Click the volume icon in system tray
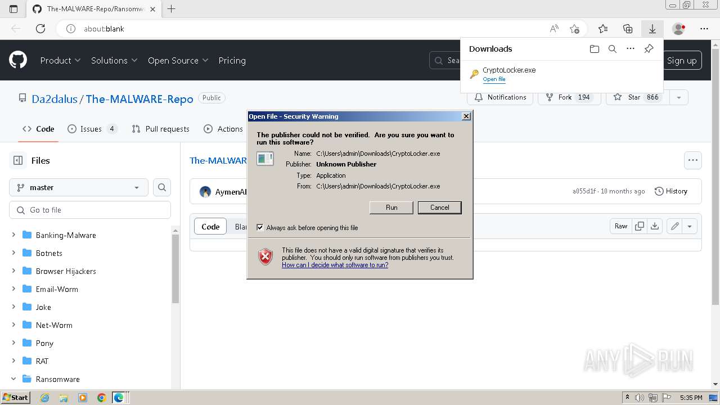720x405 pixels. (640, 398)
